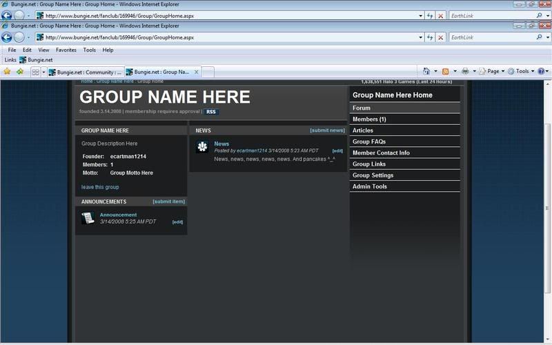Image resolution: width=552 pixels, height=345 pixels.
Task: Click the RSS button beside membership text
Action: click(211, 111)
